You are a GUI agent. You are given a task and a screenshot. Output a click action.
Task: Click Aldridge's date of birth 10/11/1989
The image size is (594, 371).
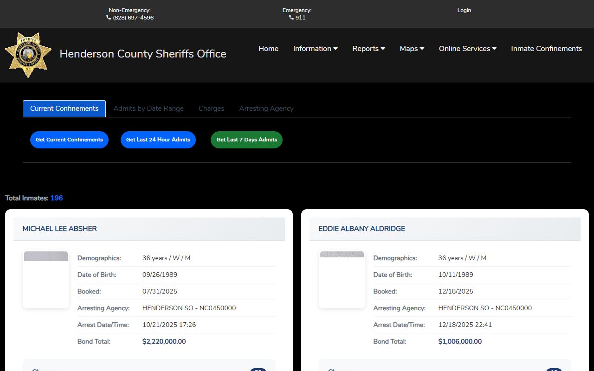click(456, 275)
